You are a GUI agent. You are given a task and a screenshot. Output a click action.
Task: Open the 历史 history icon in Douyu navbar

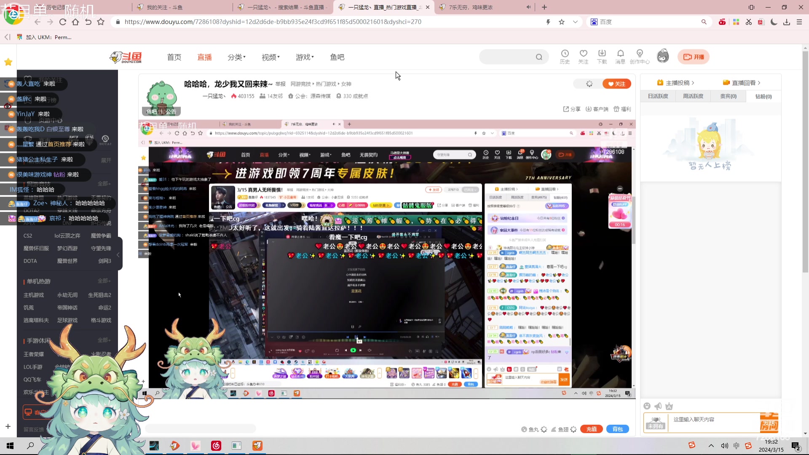(x=565, y=57)
